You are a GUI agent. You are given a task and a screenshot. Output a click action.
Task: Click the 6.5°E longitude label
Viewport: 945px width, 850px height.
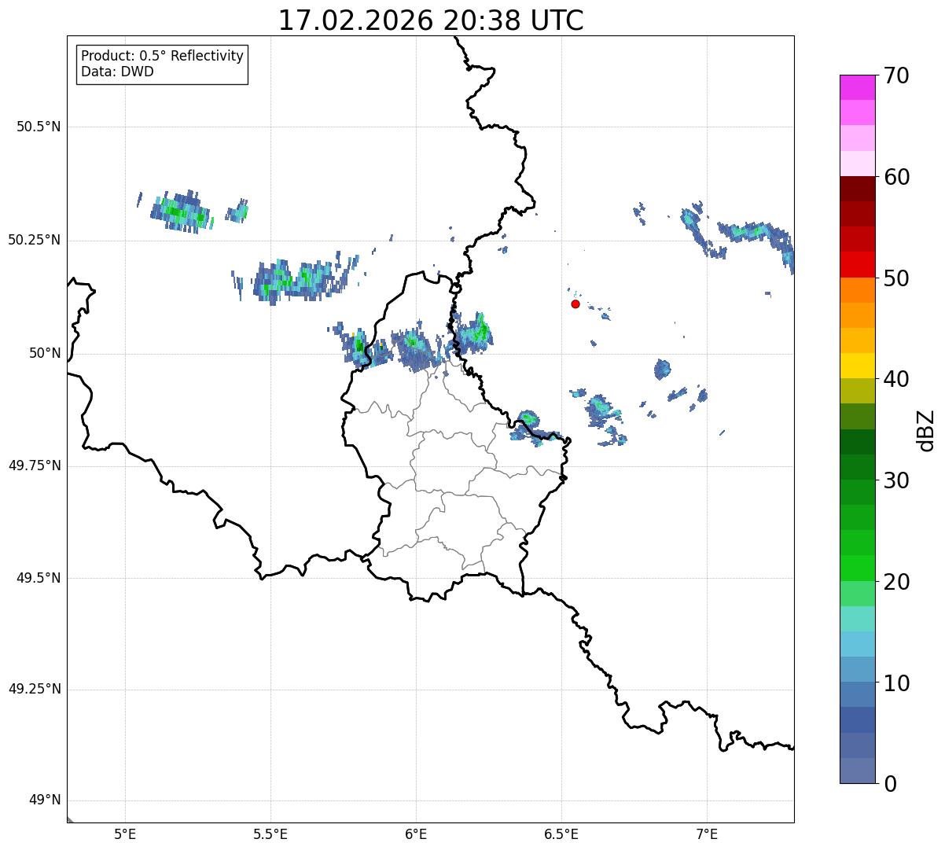coord(561,833)
